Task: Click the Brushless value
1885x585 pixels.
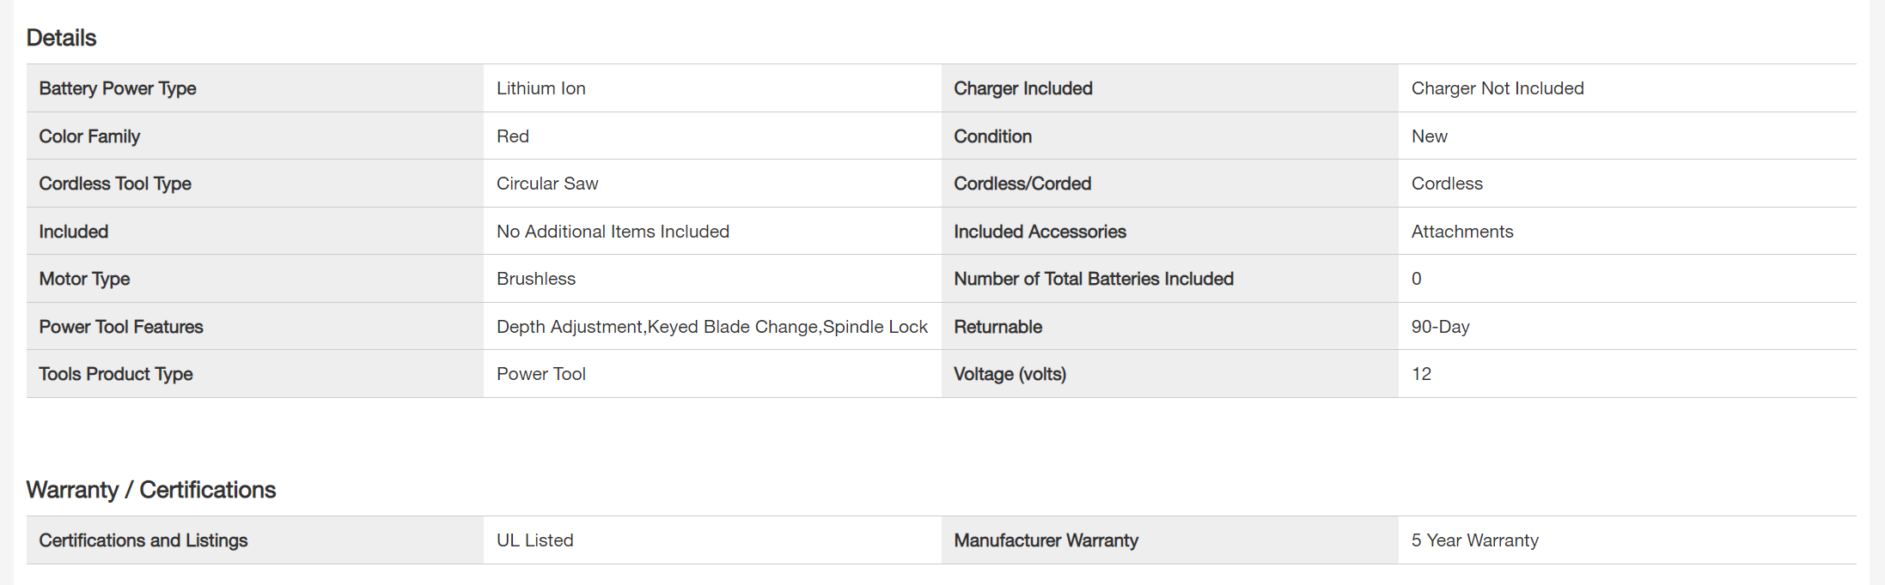Action: [x=536, y=279]
